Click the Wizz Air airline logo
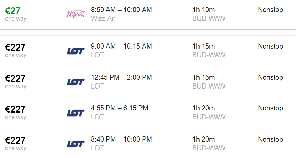The height and width of the screenshot is (158, 296). click(76, 14)
